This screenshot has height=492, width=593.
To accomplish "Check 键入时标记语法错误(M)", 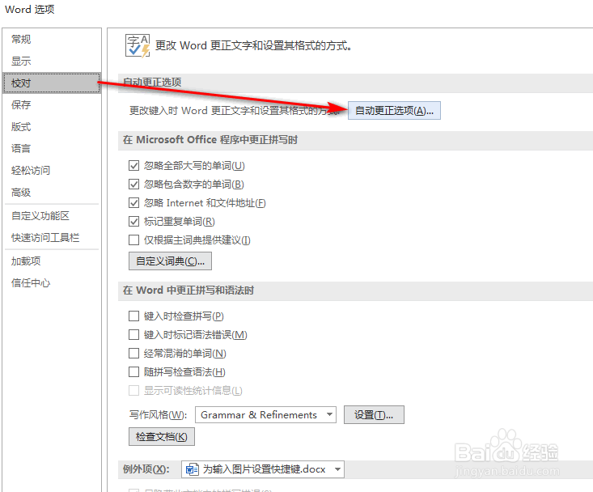I will pos(133,335).
